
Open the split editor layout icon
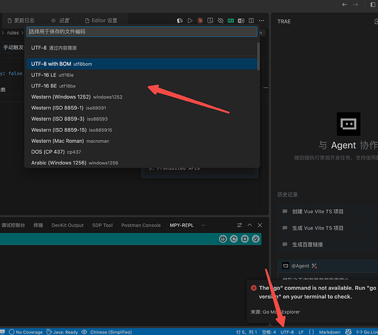coord(251,21)
